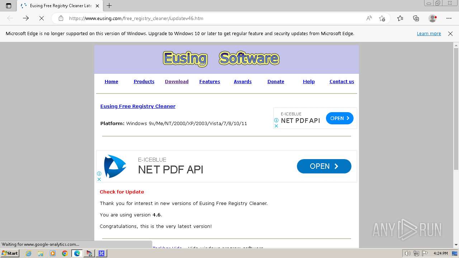
Task: Click OPEN on the small NET PDF API ad
Action: click(x=340, y=118)
